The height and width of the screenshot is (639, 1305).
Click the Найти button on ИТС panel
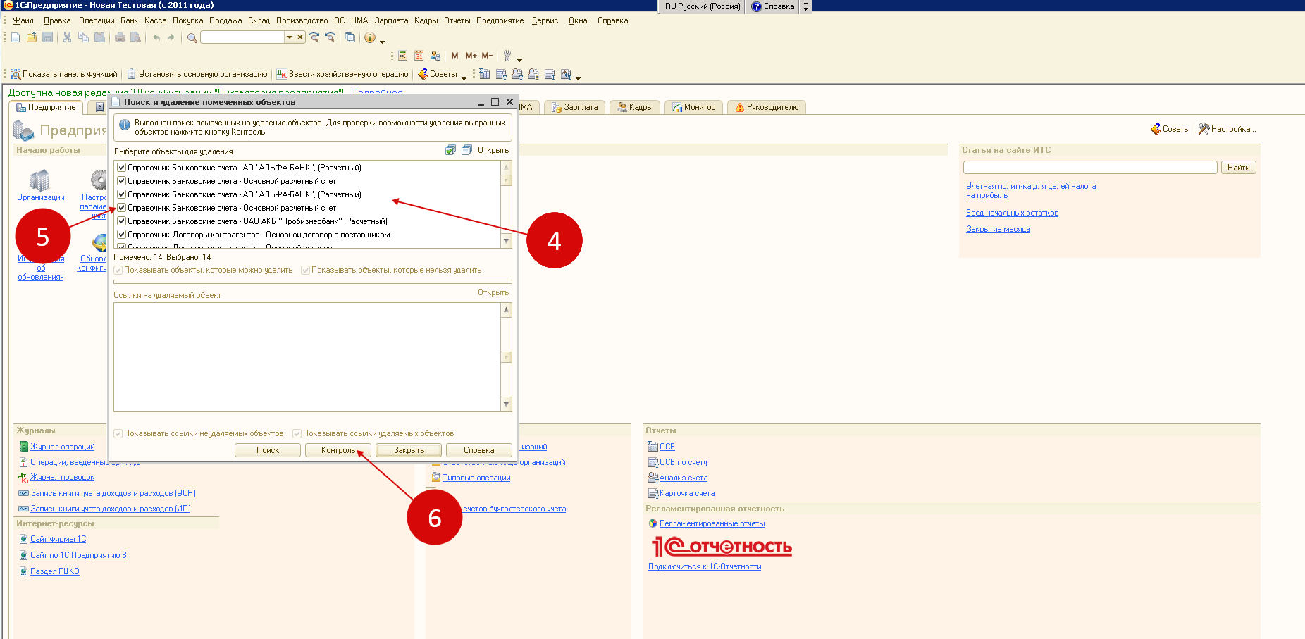coord(1238,168)
